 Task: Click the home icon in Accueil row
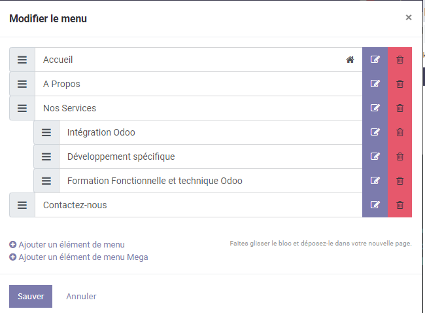350,60
